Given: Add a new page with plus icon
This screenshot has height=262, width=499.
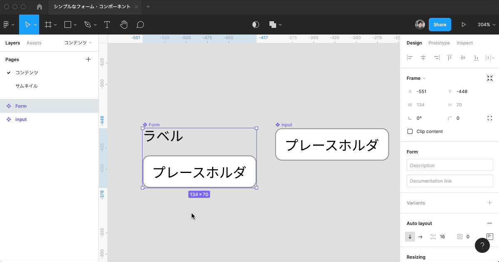Looking at the screenshot, I should (x=88, y=59).
